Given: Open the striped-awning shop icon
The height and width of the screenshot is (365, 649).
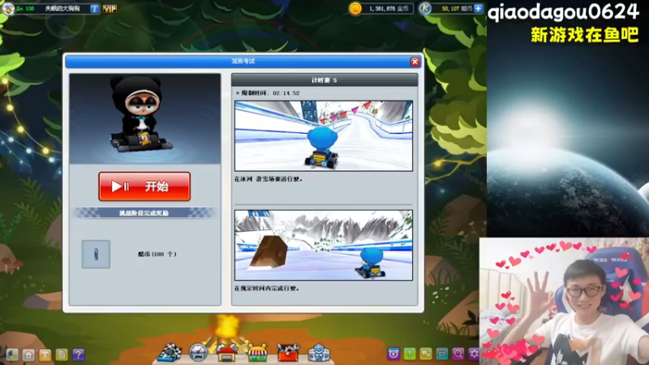Looking at the screenshot, I should click(257, 353).
